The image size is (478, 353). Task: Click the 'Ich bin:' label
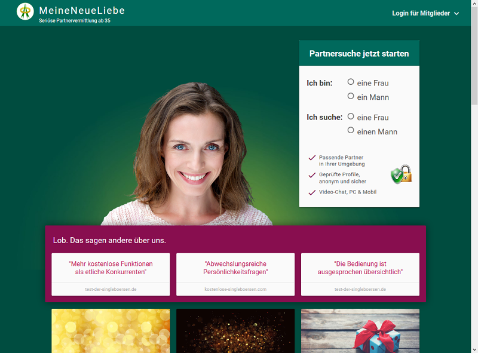click(320, 83)
